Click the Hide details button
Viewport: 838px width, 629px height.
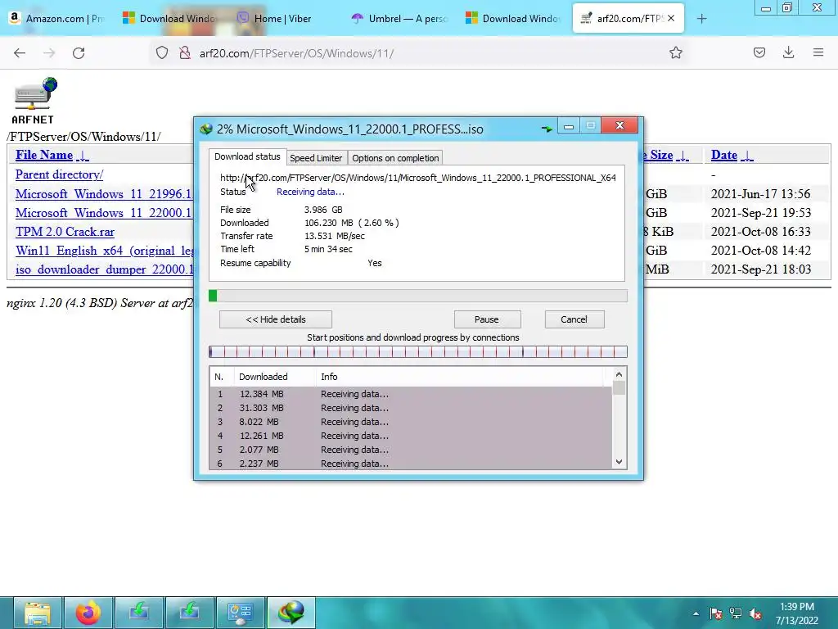click(276, 319)
